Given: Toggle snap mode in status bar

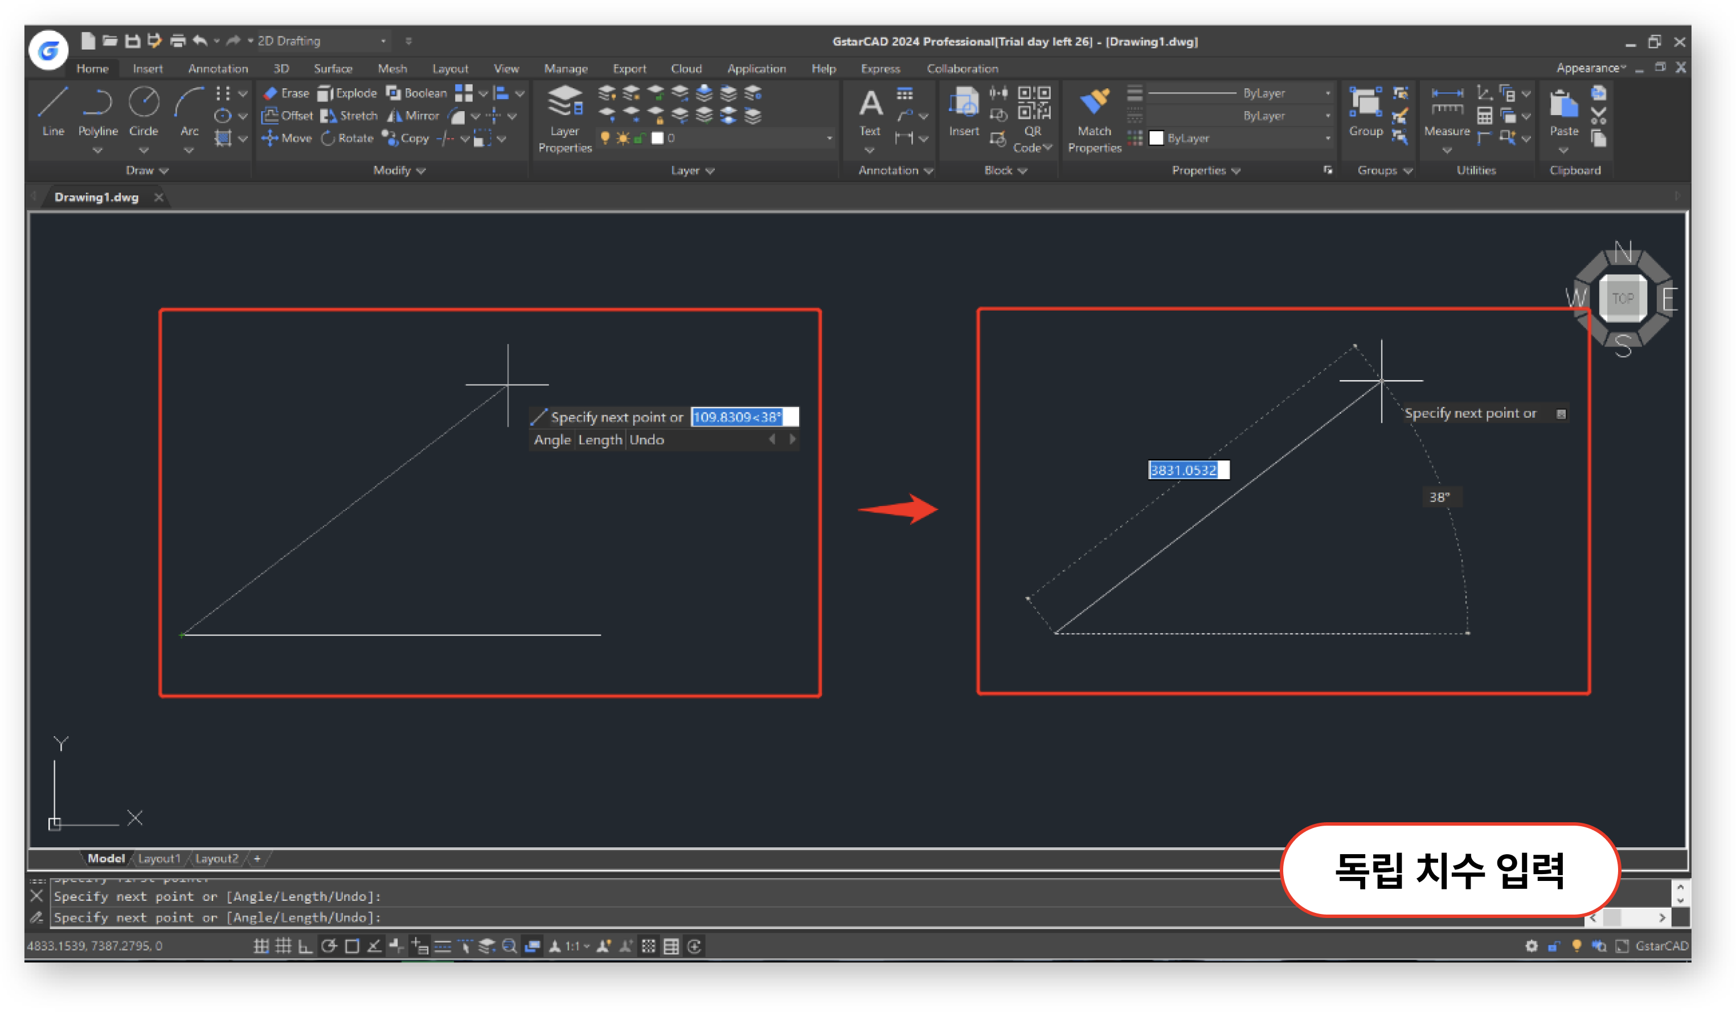Looking at the screenshot, I should click(x=260, y=946).
